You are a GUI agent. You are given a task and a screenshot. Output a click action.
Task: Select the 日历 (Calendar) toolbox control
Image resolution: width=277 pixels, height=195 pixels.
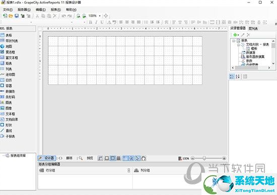tap(6, 80)
